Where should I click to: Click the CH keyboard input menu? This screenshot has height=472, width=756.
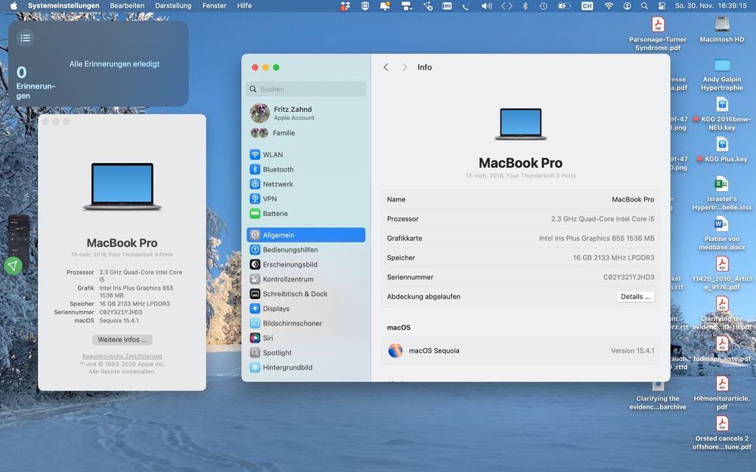[587, 6]
